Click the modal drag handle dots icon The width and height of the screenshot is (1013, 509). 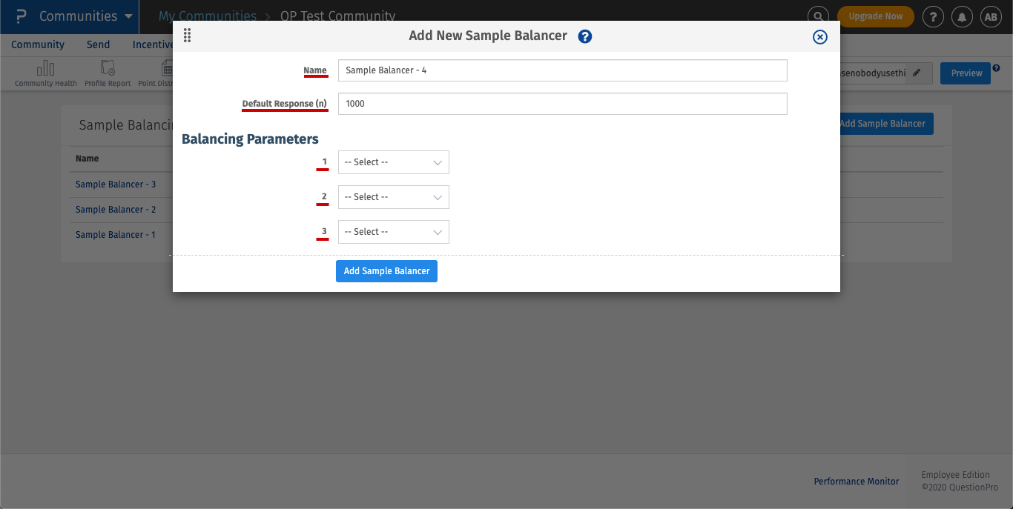pyautogui.click(x=187, y=36)
